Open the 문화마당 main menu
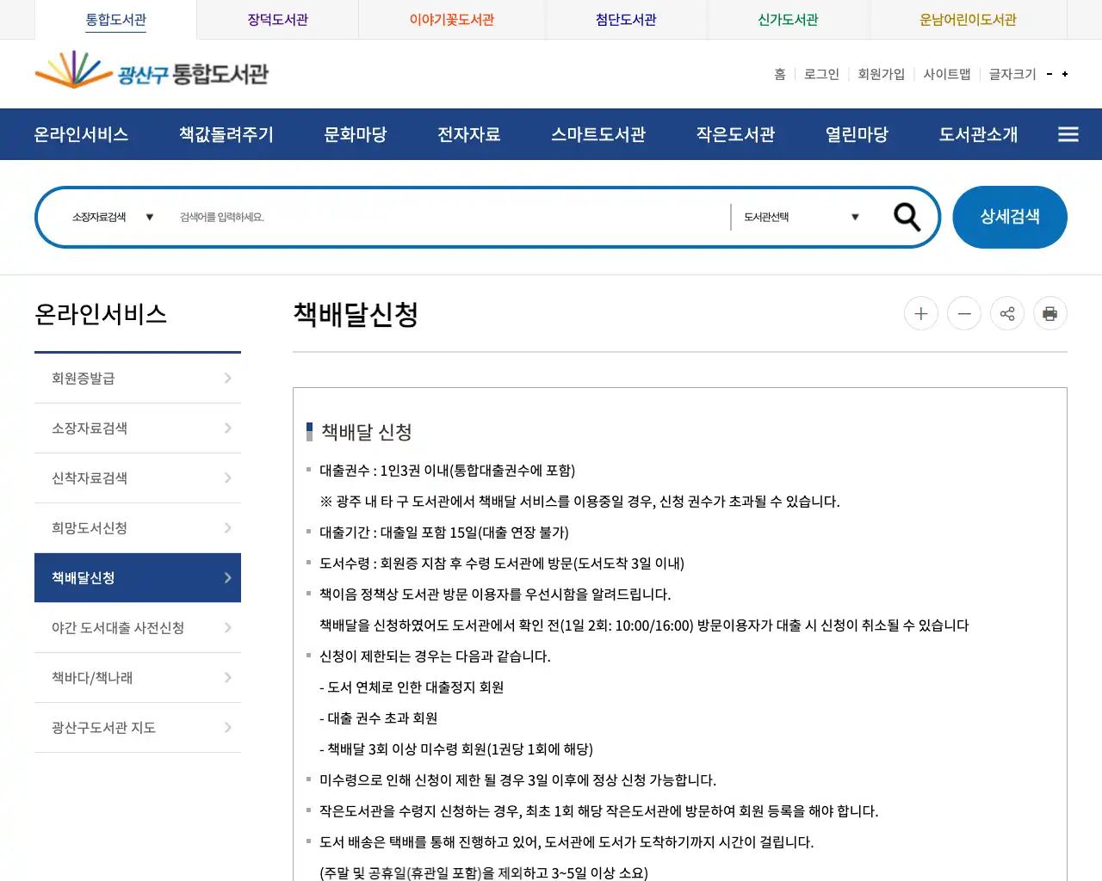Screen dimensions: 1102x881 [356, 134]
